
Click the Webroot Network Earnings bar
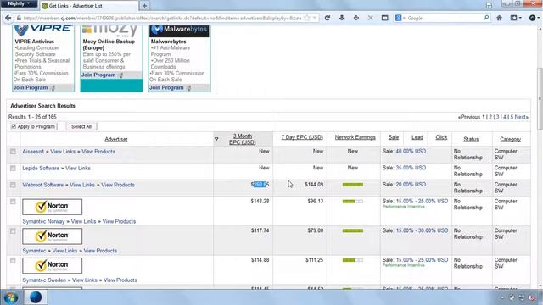click(353, 185)
